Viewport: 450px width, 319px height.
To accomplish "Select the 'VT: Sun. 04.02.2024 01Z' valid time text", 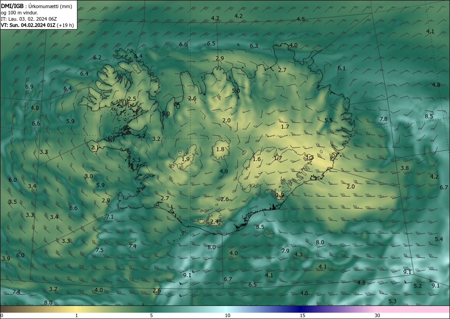I will [28, 25].
